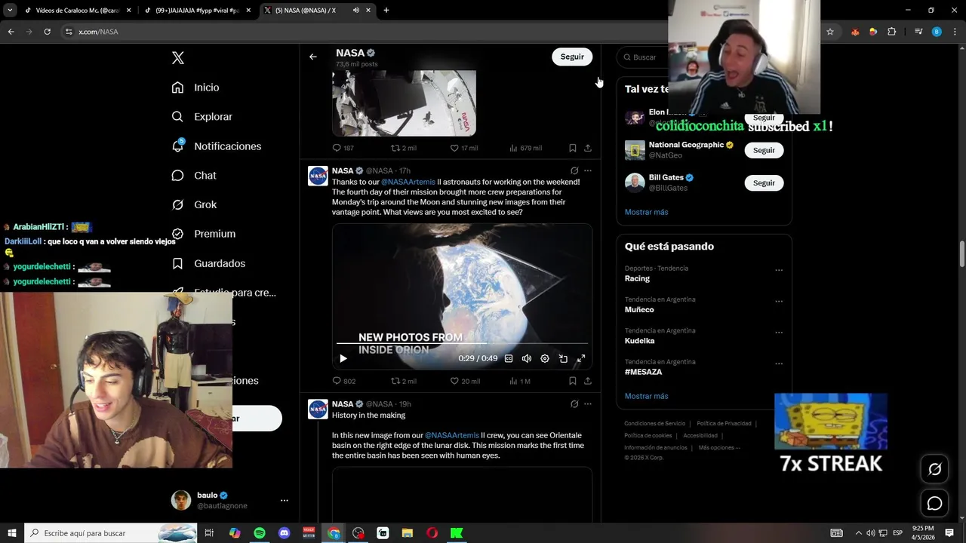The image size is (966, 543).
Task: Toggle video captions (CC)
Action: [509, 359]
